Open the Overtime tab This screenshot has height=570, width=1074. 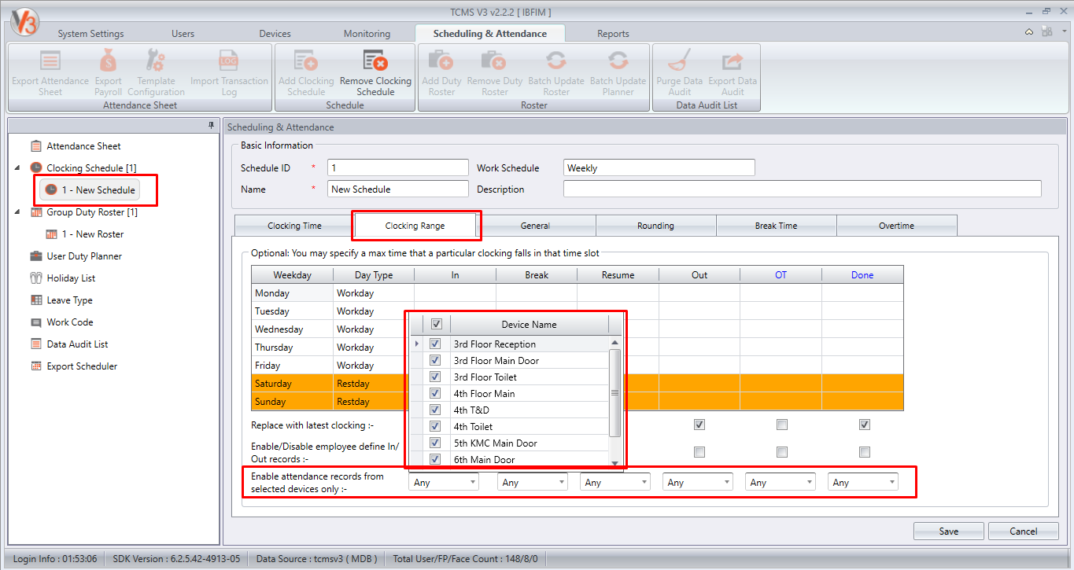896,226
